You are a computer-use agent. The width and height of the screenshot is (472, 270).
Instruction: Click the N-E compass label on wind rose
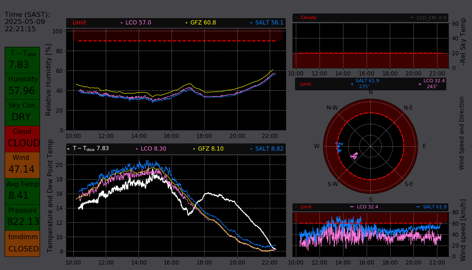[x=408, y=108]
